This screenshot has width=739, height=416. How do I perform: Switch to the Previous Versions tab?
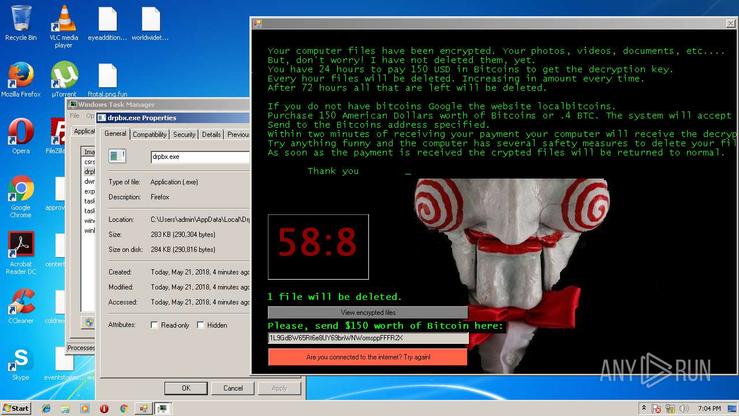point(237,135)
